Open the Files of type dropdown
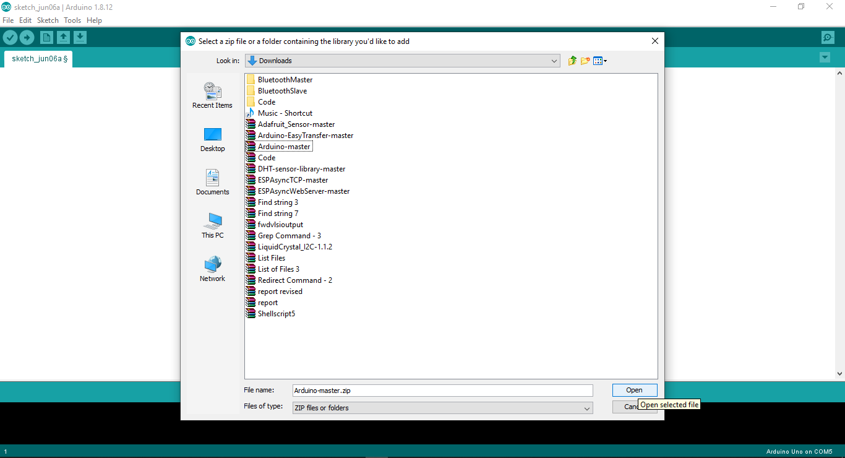Image resolution: width=845 pixels, height=458 pixels. tap(442, 408)
